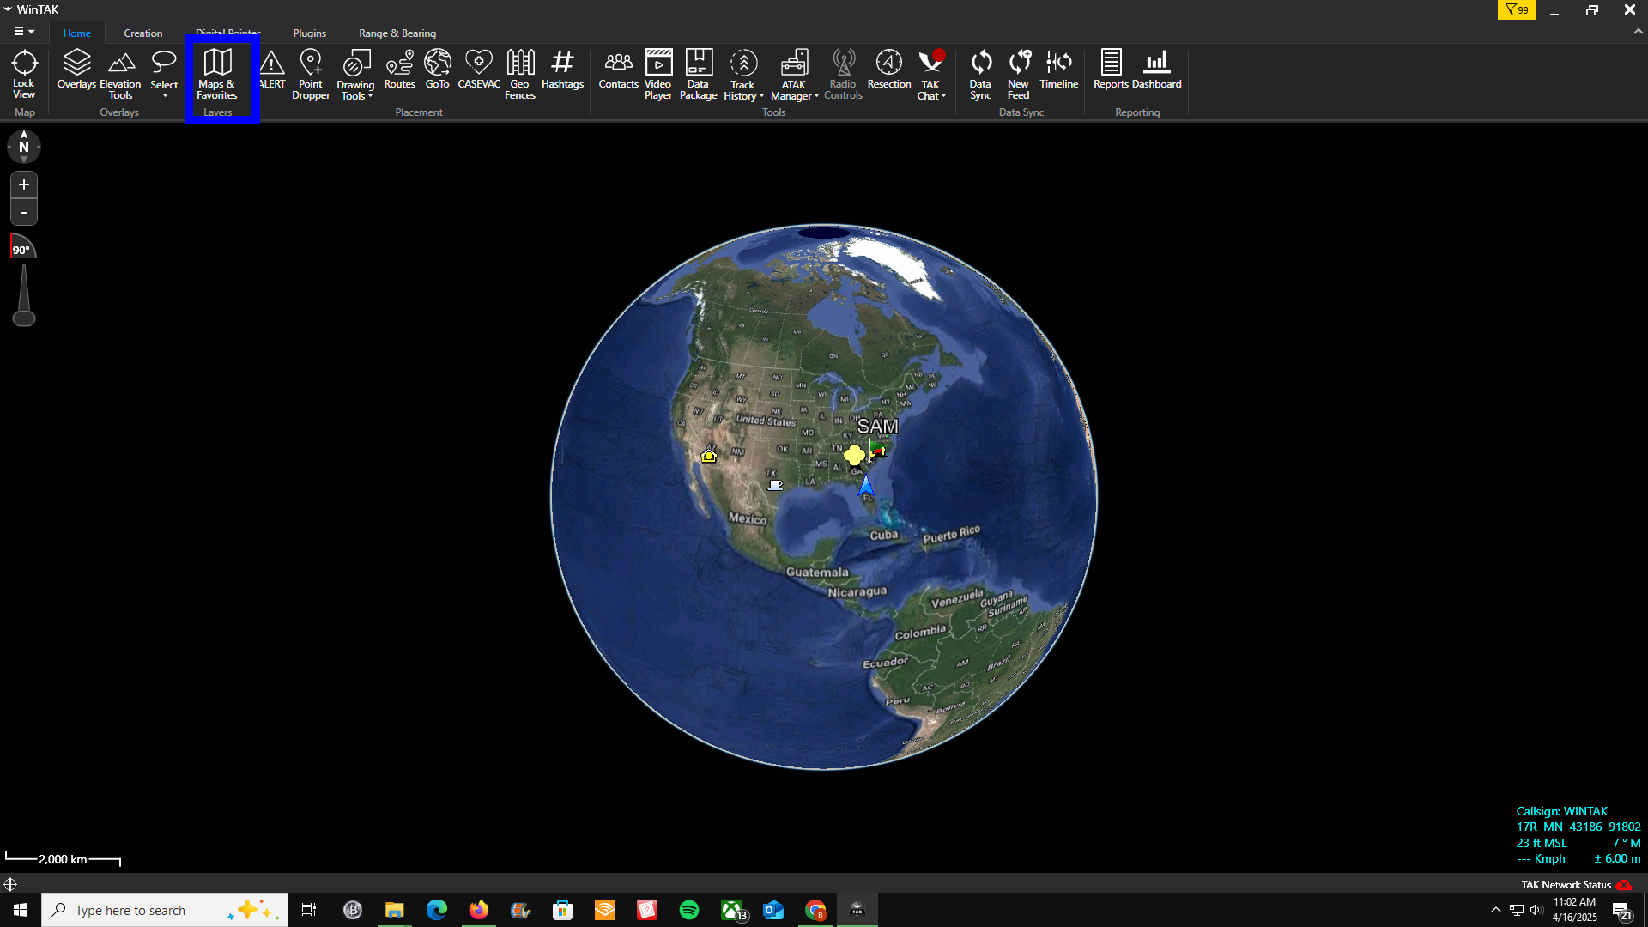Screen dimensions: 1648x927
Task: Click the ALERT icon
Action: click(x=272, y=69)
